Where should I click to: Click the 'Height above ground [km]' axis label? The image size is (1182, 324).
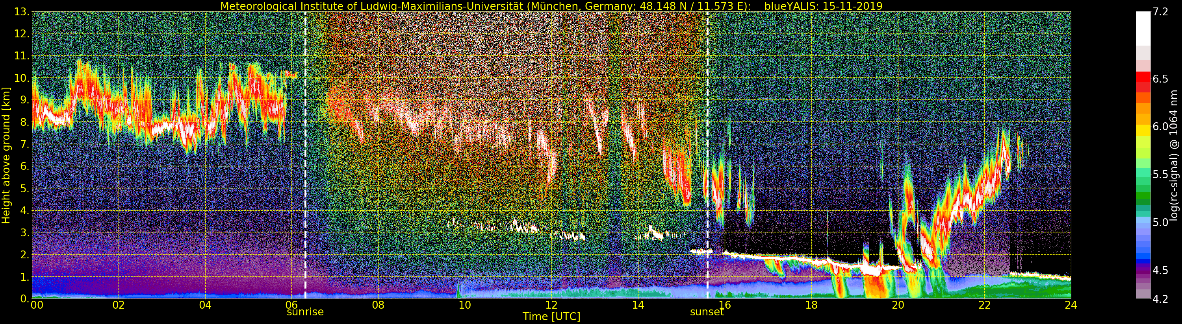point(6,155)
